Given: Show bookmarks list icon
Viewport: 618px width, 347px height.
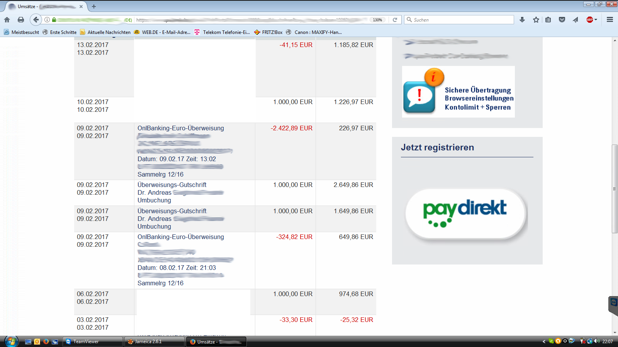Looking at the screenshot, I should coord(548,20).
